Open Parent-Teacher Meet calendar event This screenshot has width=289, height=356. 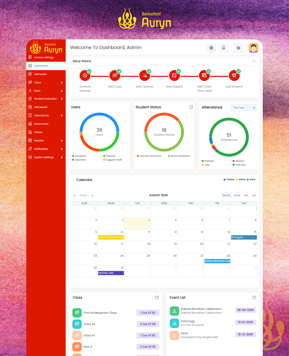(111, 237)
